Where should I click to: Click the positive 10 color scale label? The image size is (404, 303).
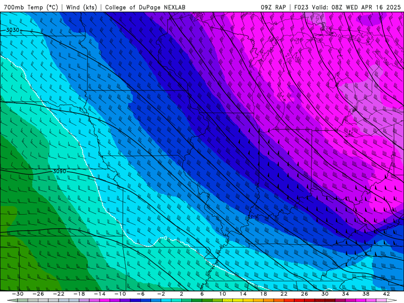(223, 294)
